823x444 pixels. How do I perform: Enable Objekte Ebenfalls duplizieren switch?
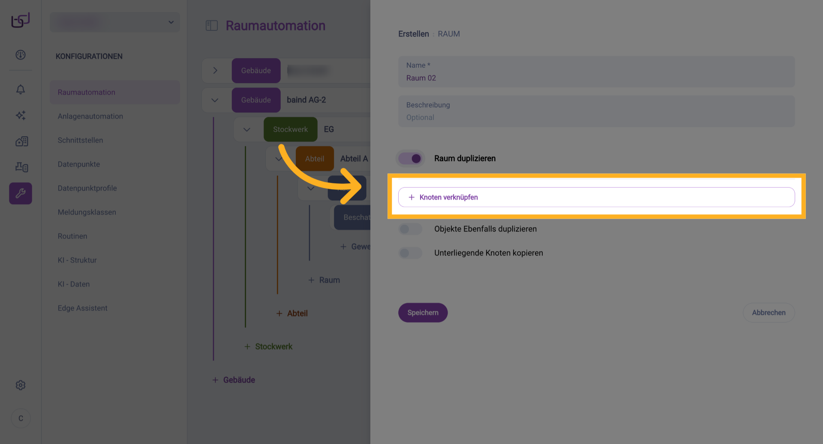click(x=411, y=229)
